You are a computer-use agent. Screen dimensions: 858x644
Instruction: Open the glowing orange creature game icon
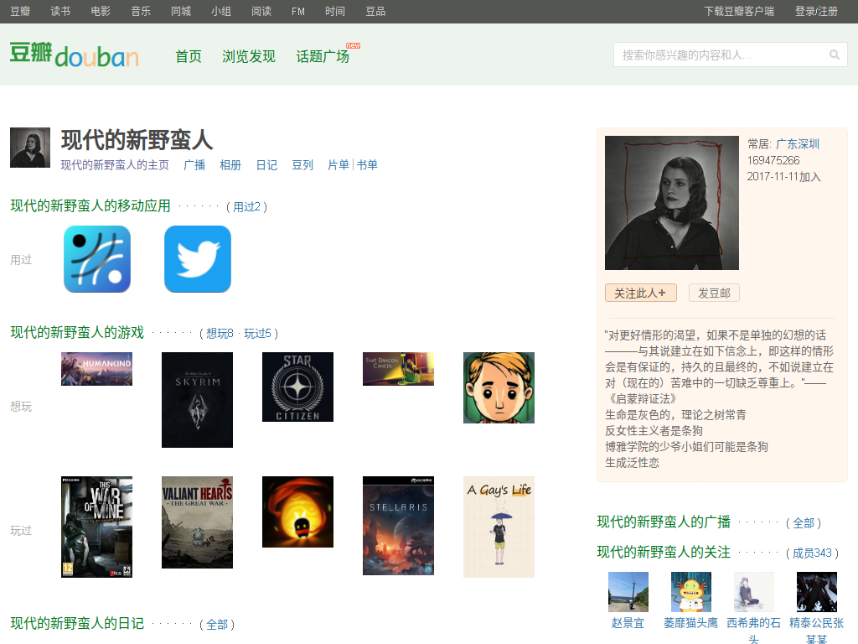(x=297, y=512)
